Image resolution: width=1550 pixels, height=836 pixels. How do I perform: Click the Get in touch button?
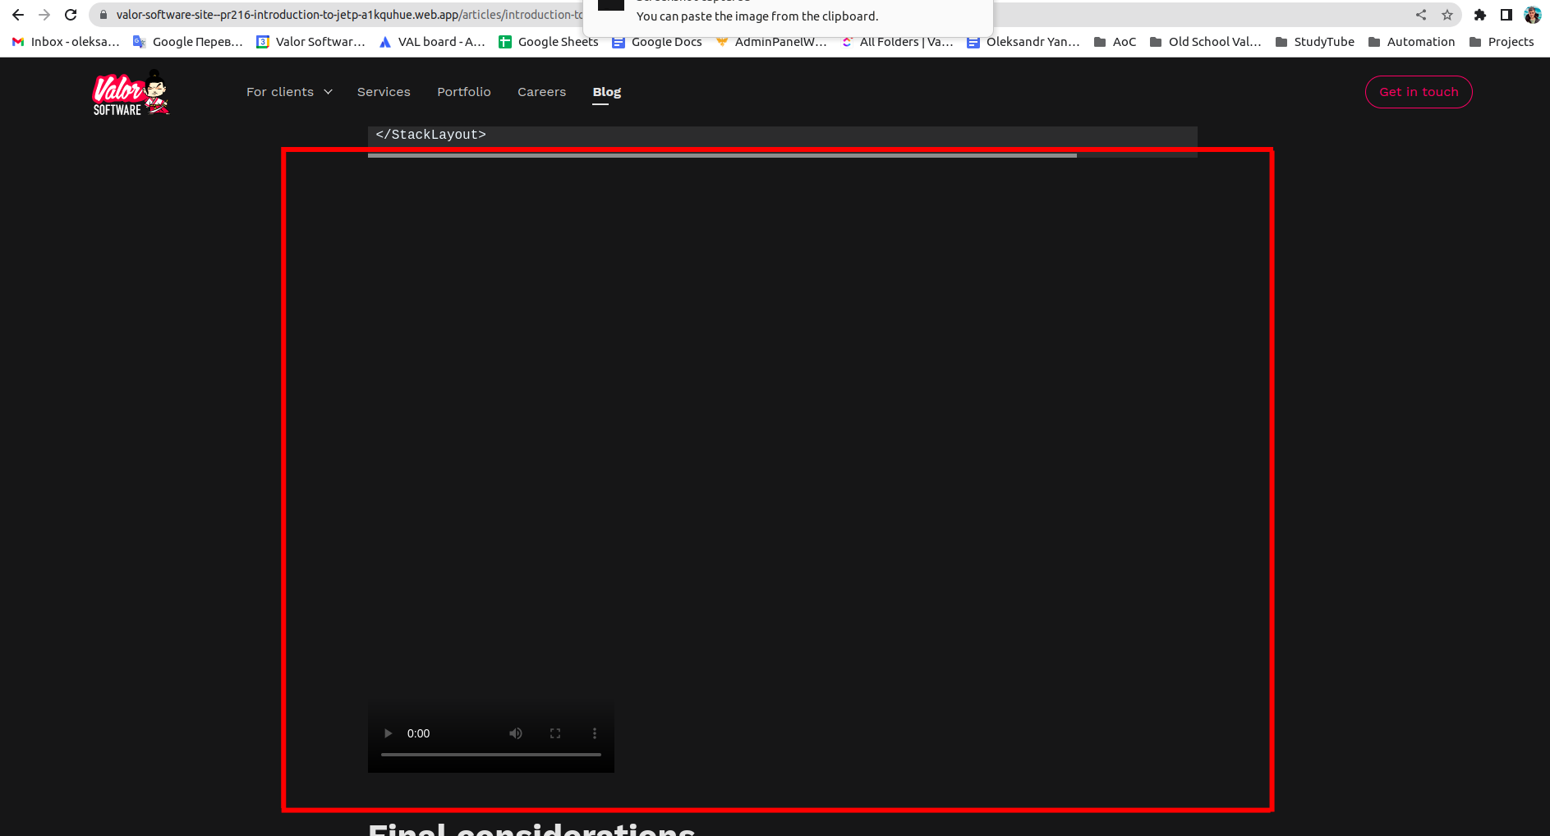coord(1419,92)
